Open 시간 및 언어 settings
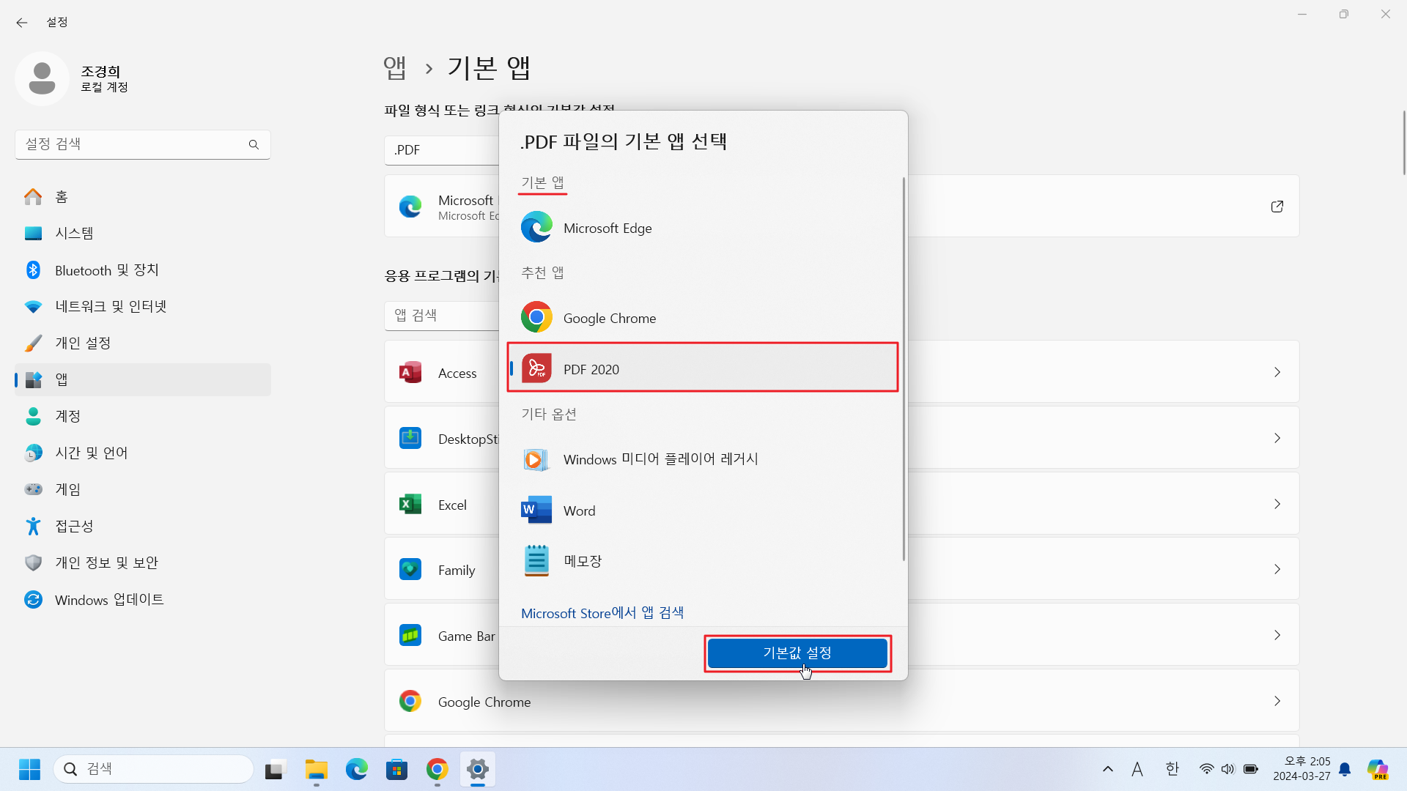 pyautogui.click(x=143, y=453)
